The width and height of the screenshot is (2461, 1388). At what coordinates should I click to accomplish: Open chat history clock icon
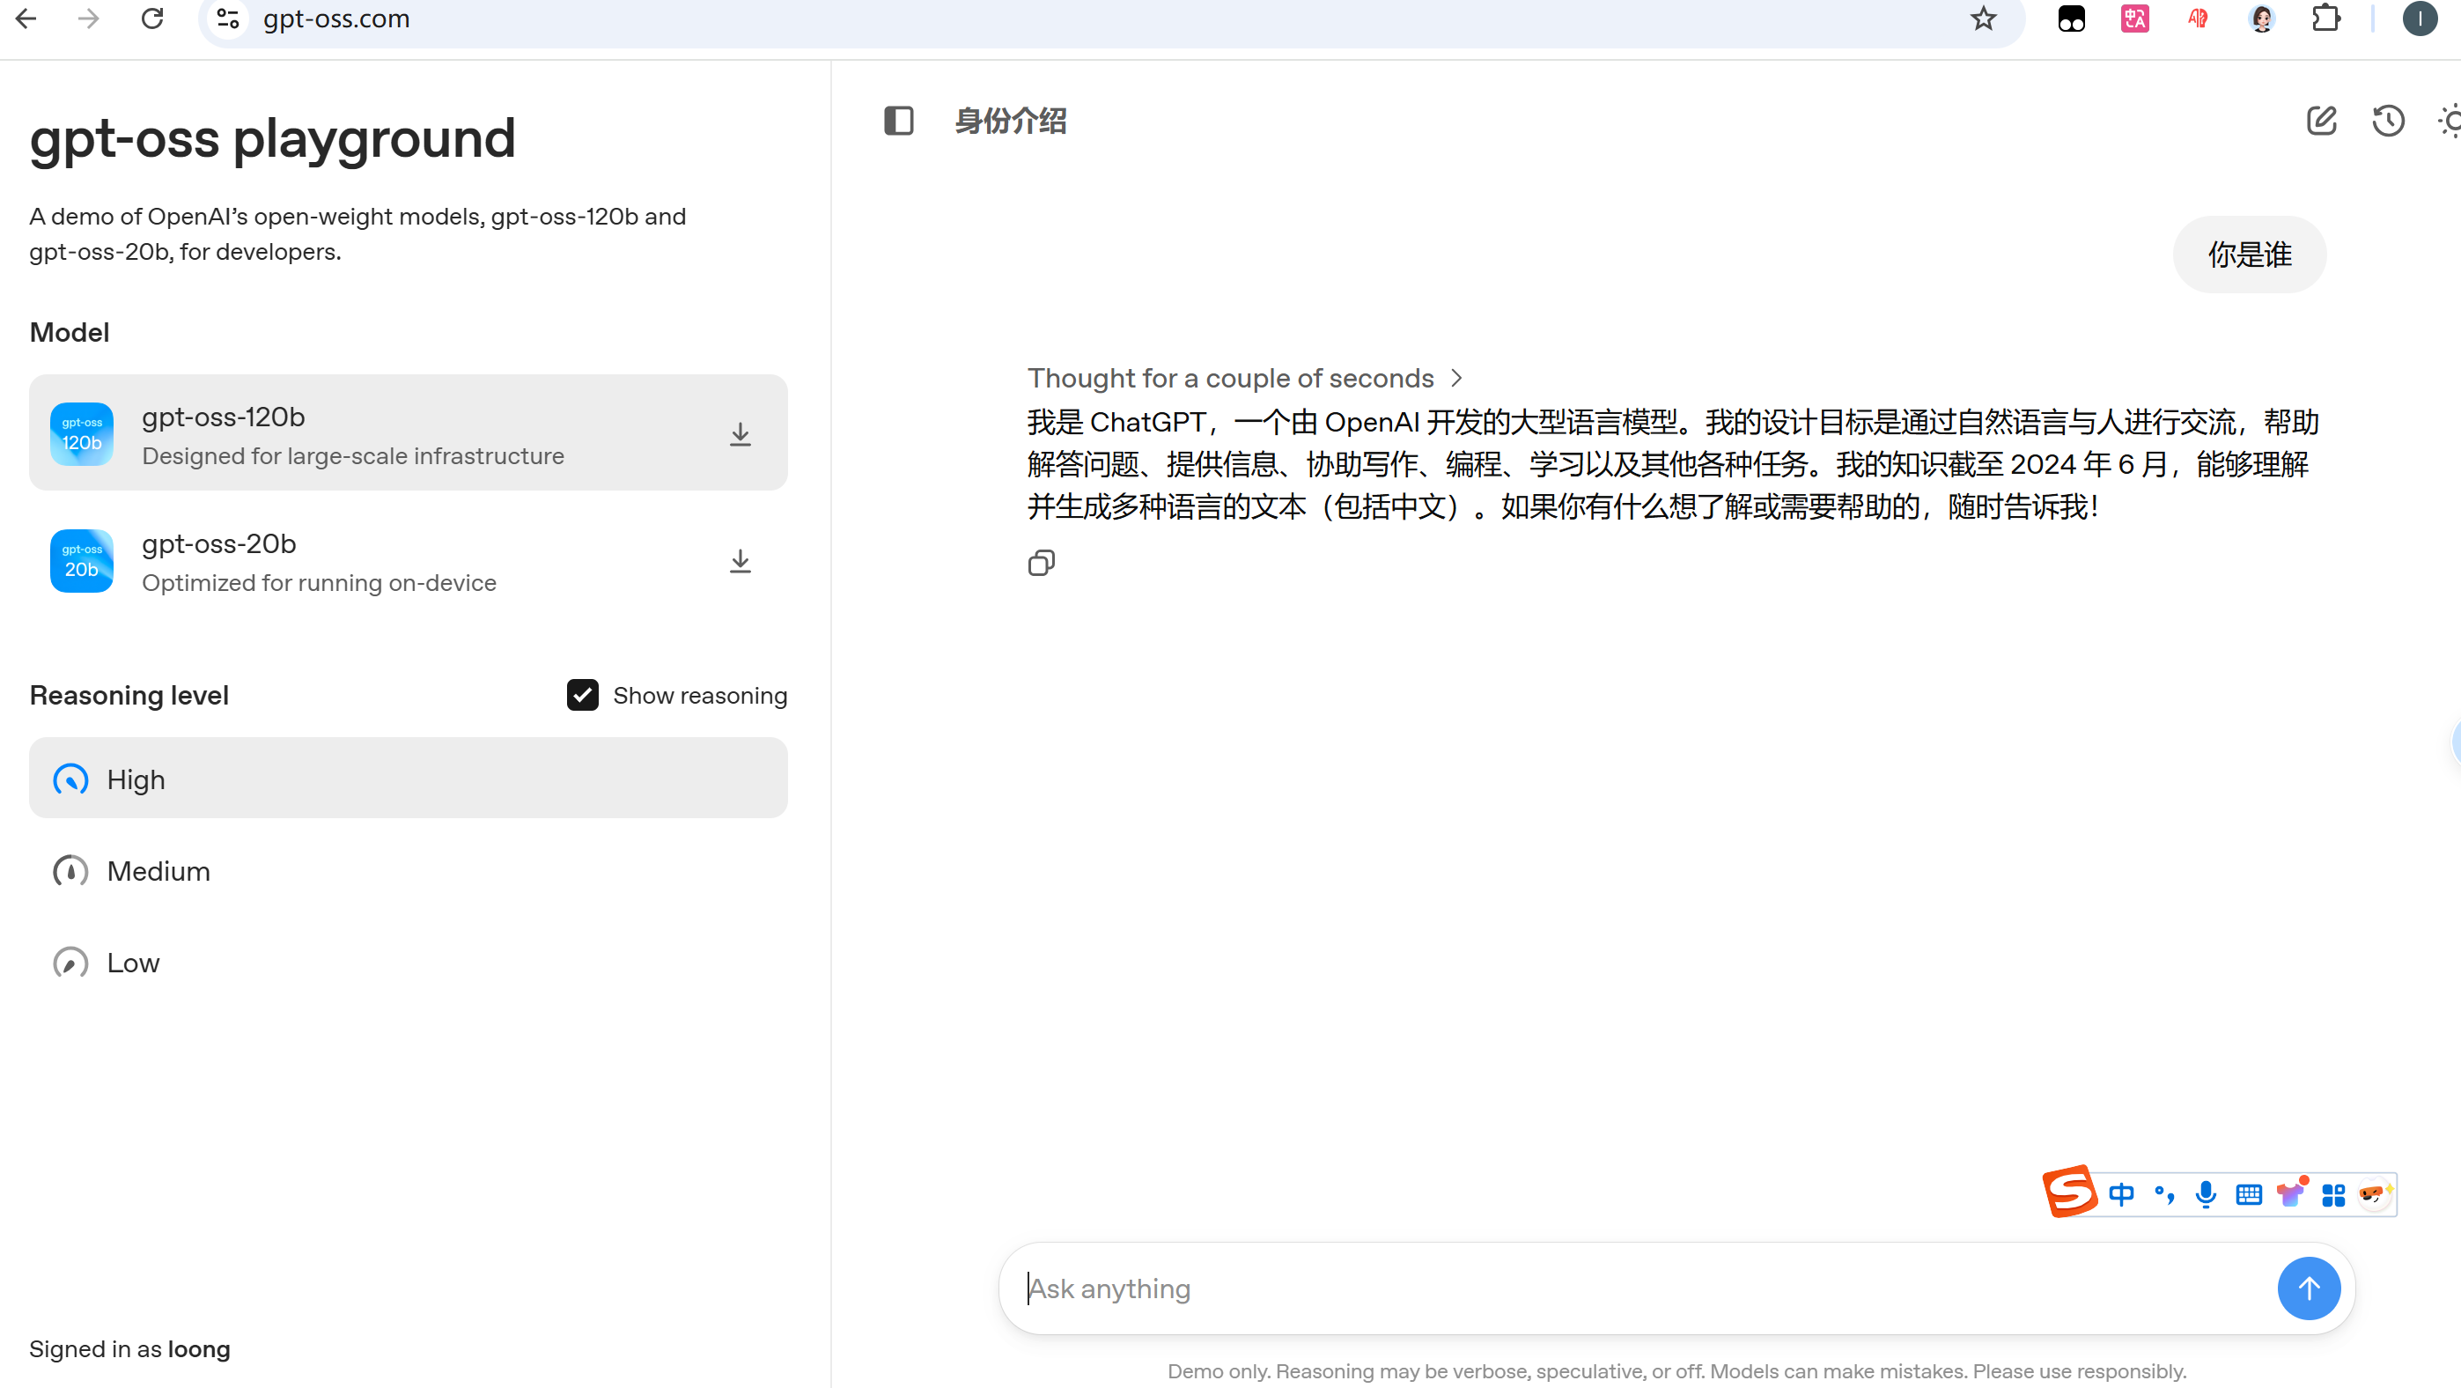point(2389,121)
